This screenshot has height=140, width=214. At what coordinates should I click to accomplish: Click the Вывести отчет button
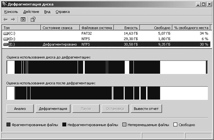point(146,109)
